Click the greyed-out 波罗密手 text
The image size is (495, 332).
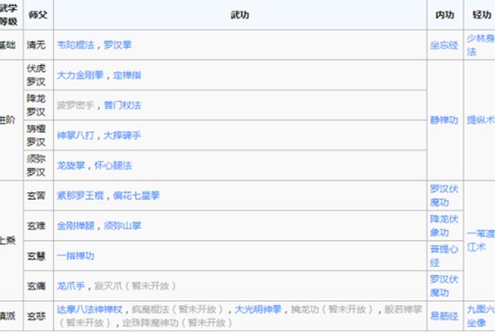76,105
